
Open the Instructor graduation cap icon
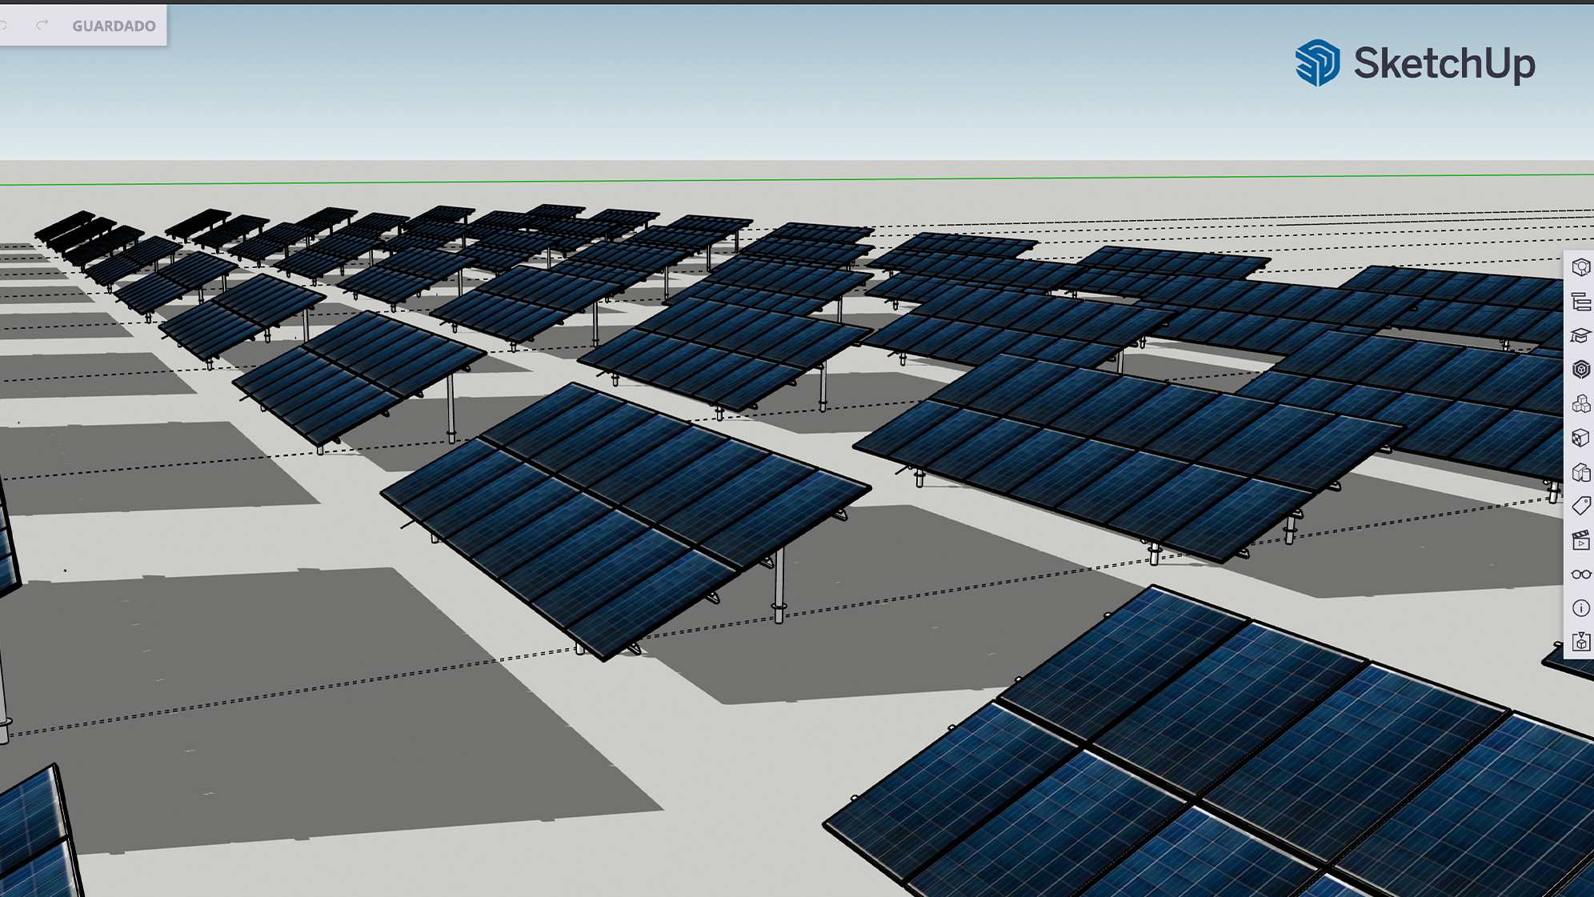[1581, 336]
